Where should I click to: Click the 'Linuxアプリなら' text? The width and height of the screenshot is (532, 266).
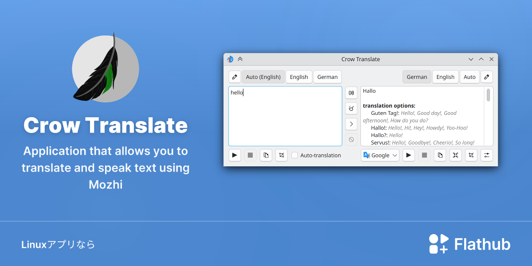pyautogui.click(x=58, y=244)
